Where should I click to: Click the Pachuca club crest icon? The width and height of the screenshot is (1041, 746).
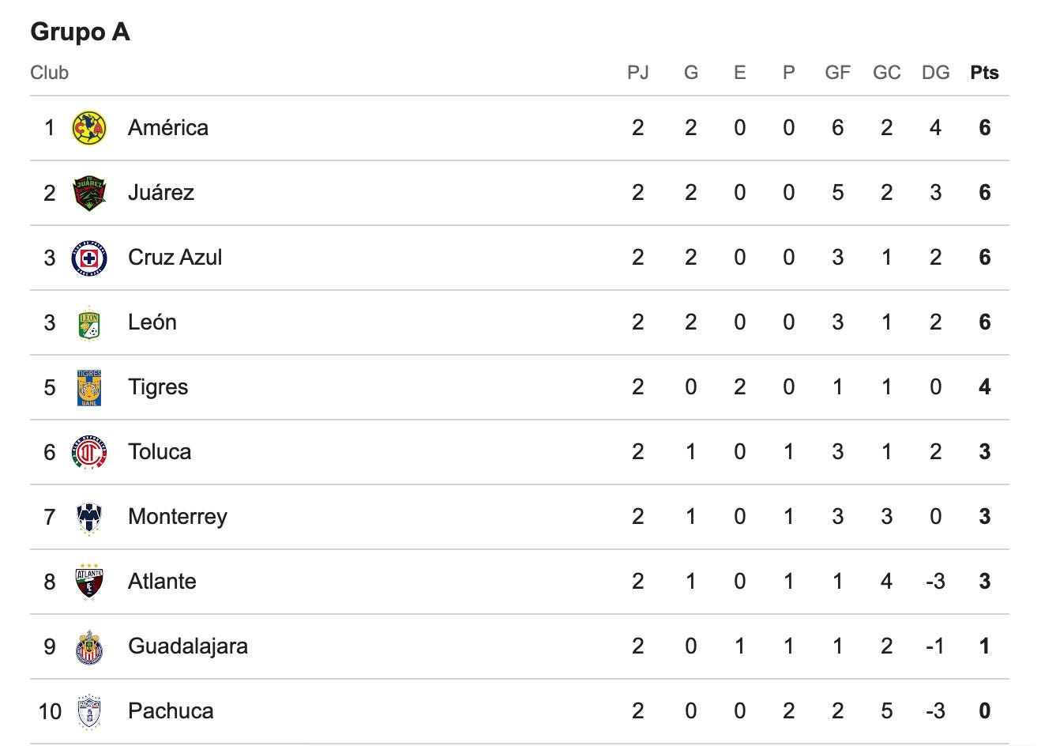pyautogui.click(x=89, y=711)
